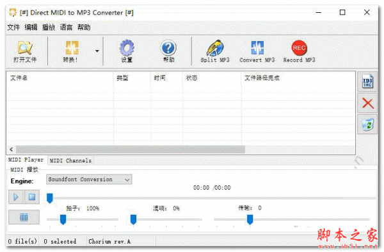
Task: Open the File (文件) menu
Action: pyautogui.click(x=13, y=27)
